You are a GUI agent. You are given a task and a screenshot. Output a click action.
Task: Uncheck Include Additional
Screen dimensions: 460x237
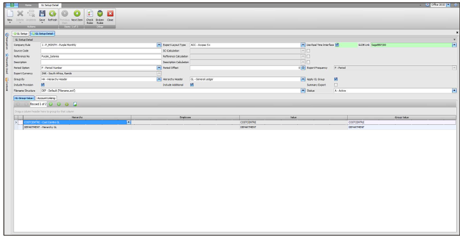tap(192, 85)
